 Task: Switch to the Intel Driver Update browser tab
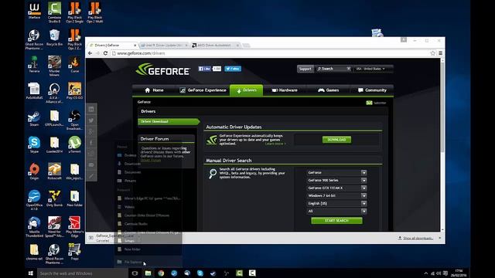(x=163, y=46)
